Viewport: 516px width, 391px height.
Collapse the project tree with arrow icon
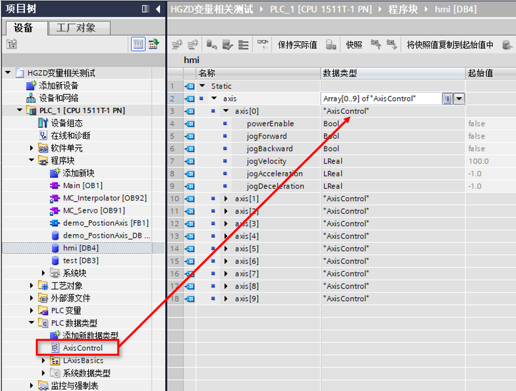click(158, 9)
